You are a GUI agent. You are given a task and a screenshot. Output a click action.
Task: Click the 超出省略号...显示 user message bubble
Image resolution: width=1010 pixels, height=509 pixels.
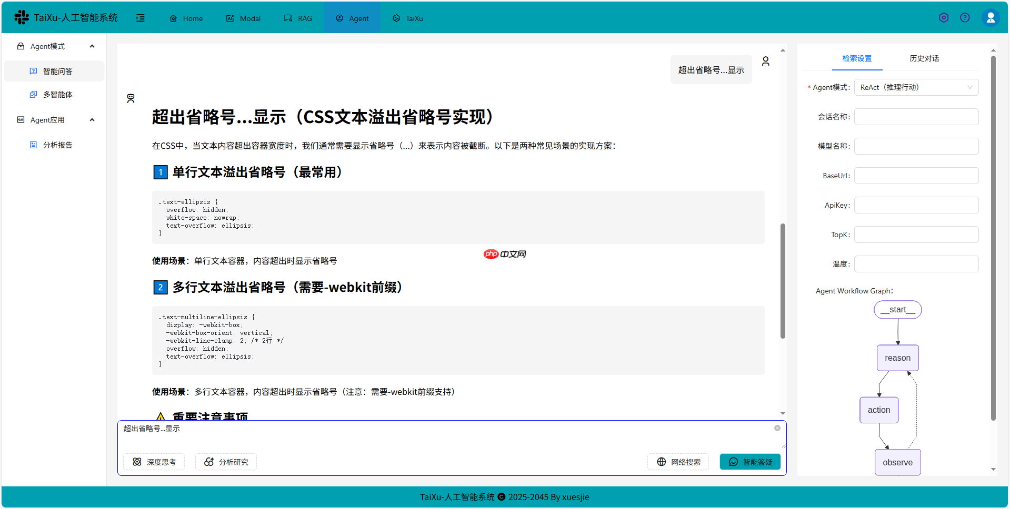(x=711, y=69)
